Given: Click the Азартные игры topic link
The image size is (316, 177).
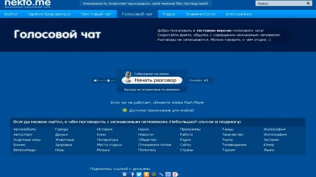Looking at the screenshot, I should point(27,140).
